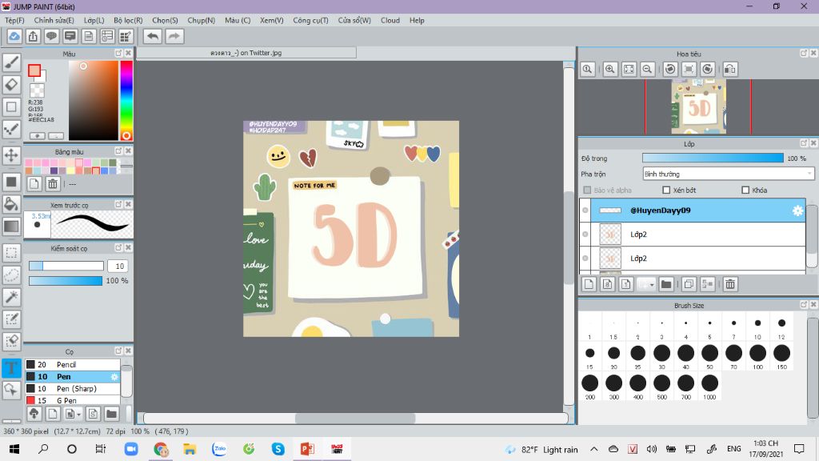Pick the Bucket fill tool
This screenshot has height=461, width=819.
[11, 204]
